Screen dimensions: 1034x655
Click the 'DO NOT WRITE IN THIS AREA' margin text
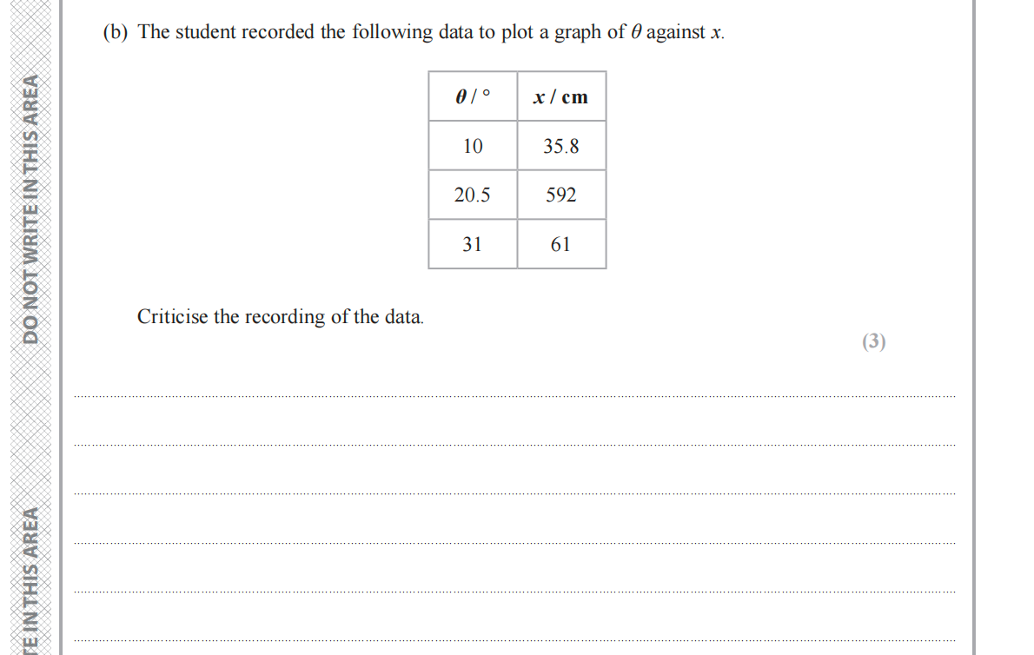coord(30,209)
